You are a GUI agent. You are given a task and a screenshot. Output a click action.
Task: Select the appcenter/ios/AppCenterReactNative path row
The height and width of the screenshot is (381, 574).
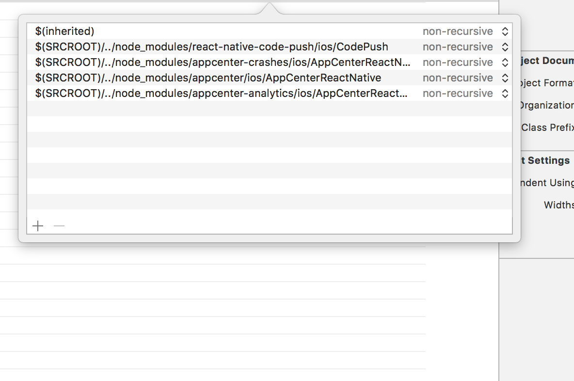click(x=270, y=78)
